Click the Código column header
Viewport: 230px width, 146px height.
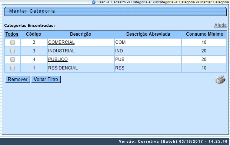coord(34,34)
